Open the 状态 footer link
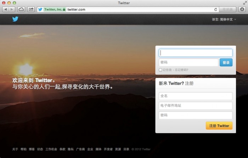The height and width of the screenshot is (158, 248). click(40, 149)
